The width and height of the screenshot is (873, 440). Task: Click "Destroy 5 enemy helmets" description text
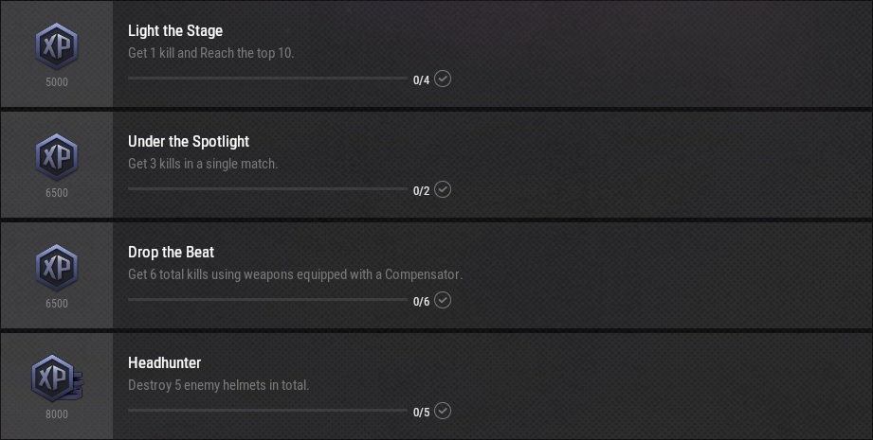pos(218,385)
